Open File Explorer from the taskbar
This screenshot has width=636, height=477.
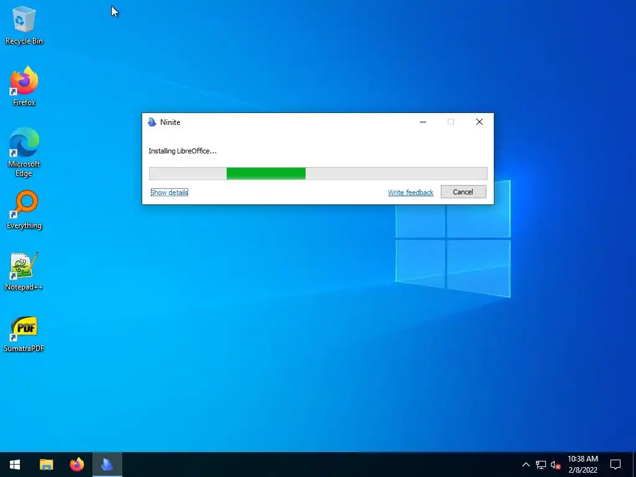pos(46,465)
